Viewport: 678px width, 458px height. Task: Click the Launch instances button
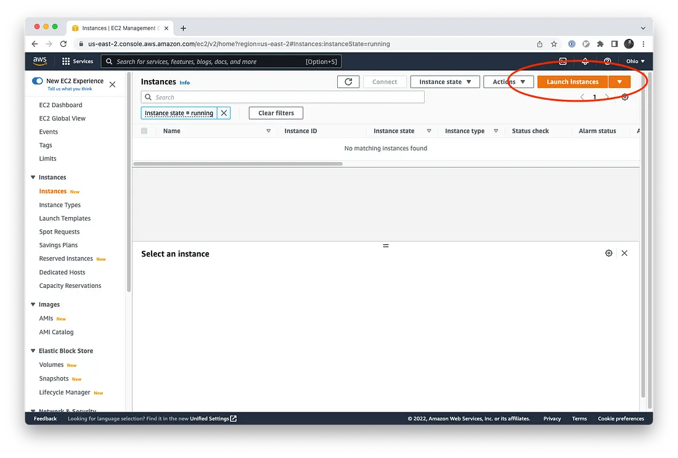point(573,82)
